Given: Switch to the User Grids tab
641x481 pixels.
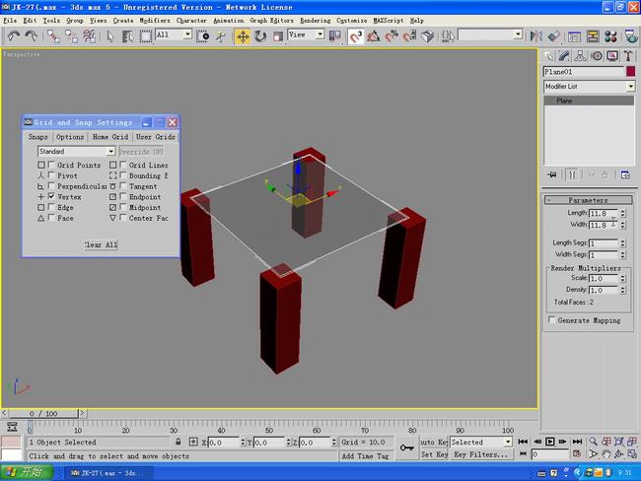Looking at the screenshot, I should pyautogui.click(x=156, y=137).
